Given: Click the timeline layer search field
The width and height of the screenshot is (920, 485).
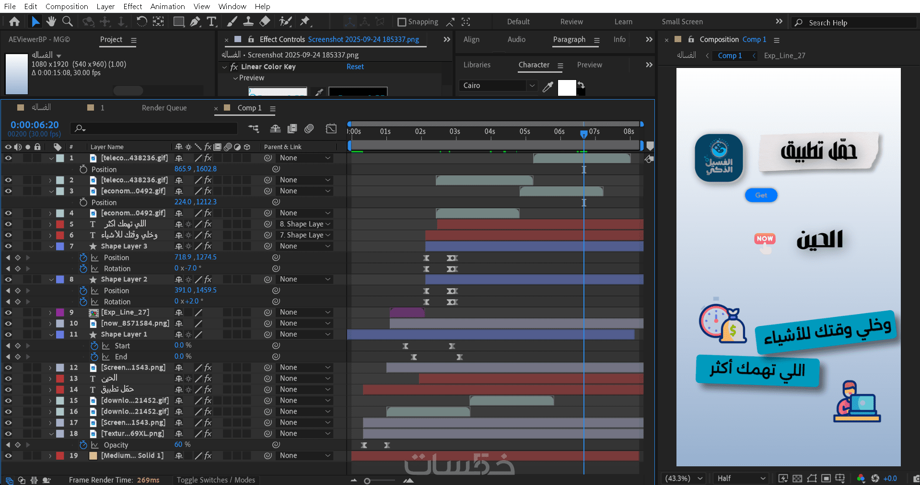Looking at the screenshot, I should [154, 128].
